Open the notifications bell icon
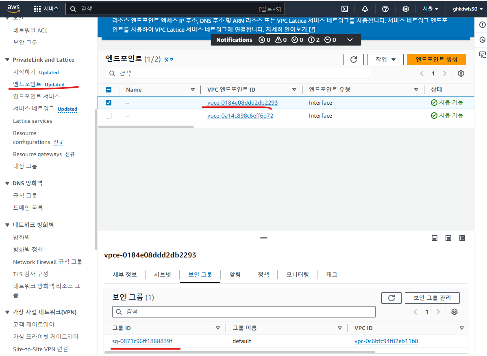The width and height of the screenshot is (487, 356). click(365, 9)
